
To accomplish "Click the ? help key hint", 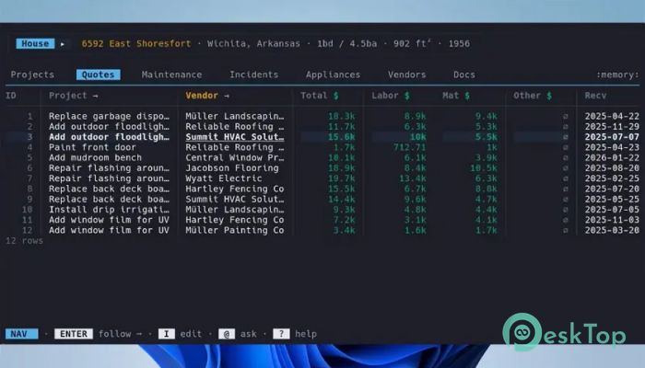I will coord(295,334).
